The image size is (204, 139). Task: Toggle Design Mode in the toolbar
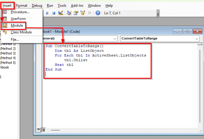60,13
